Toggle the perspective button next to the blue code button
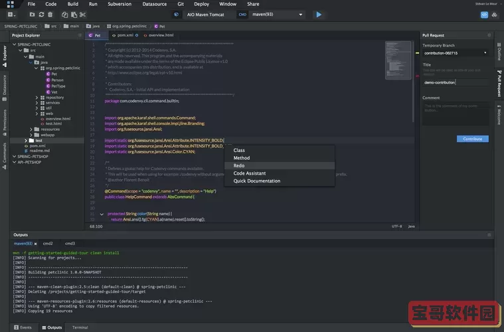The image size is (504, 332). click(494, 15)
